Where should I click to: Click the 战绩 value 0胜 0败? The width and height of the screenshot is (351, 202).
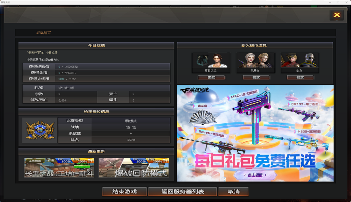(x=131, y=127)
